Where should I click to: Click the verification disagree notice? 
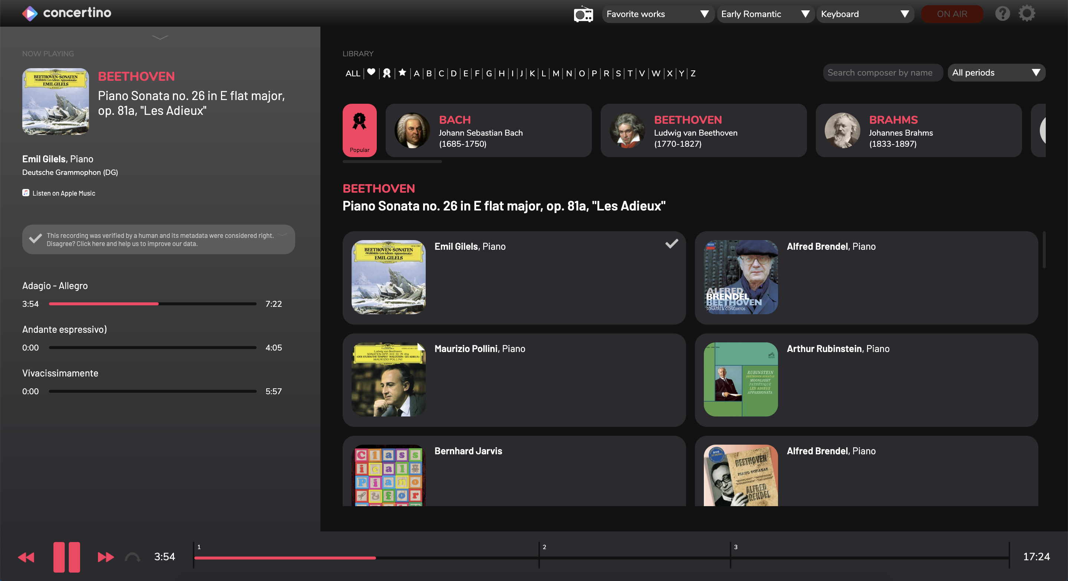pyautogui.click(x=158, y=239)
